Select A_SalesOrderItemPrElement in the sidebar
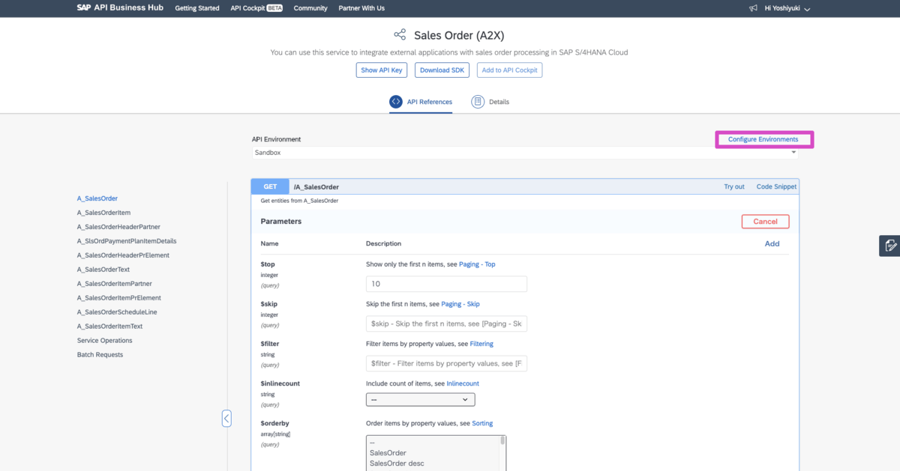This screenshot has width=900, height=471. pyautogui.click(x=118, y=298)
